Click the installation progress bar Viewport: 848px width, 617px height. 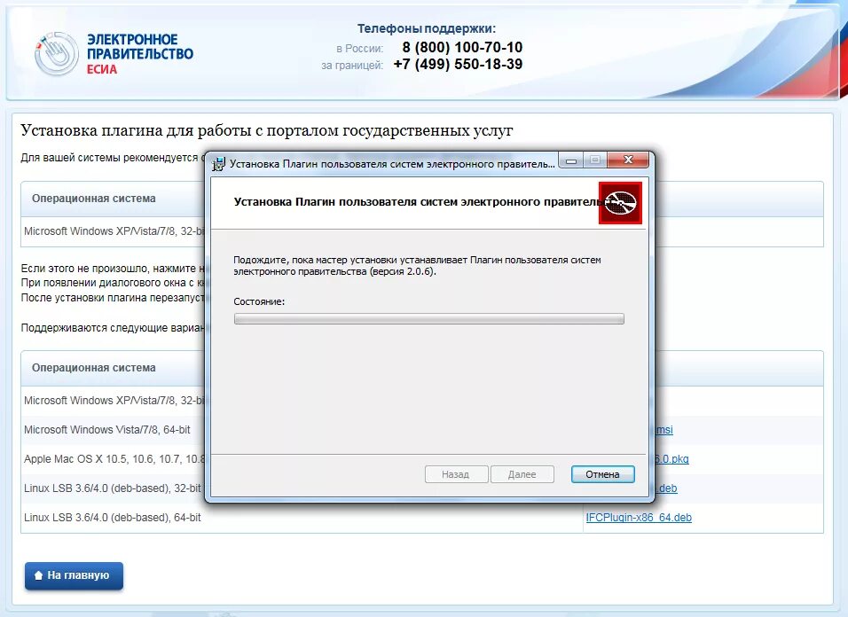[428, 319]
